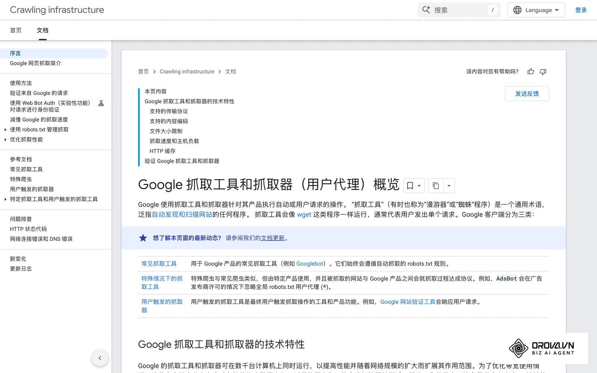Click the 使用方法 sidebar heading
Viewport: 597px width, 373px height.
[x=21, y=83]
